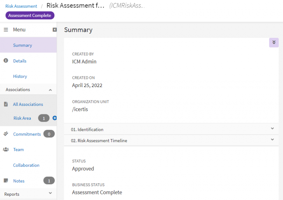The image size is (283, 200).
Task: Click the Assessment Complete business status value
Action: 97,192
